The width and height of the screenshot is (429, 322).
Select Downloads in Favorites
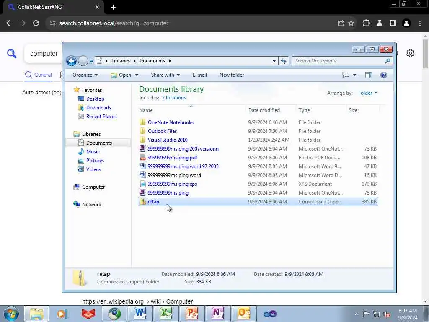[98, 108]
